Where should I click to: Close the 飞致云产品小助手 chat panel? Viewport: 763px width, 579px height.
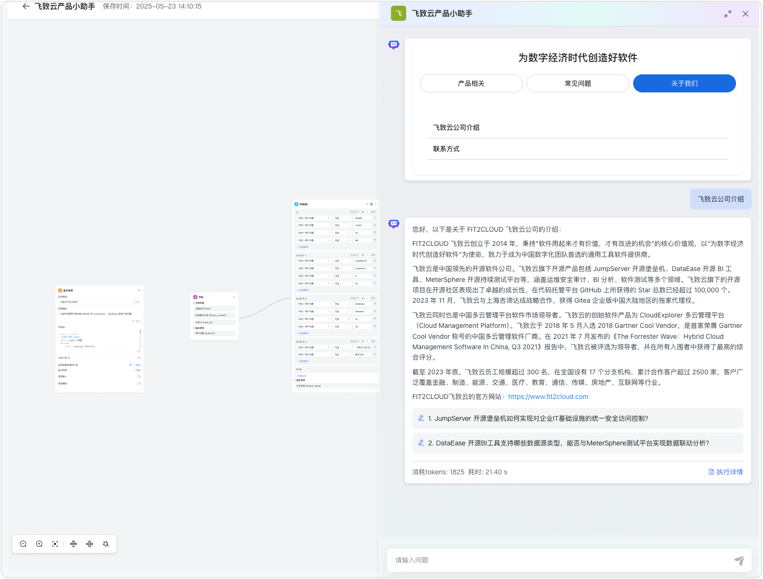coord(745,14)
